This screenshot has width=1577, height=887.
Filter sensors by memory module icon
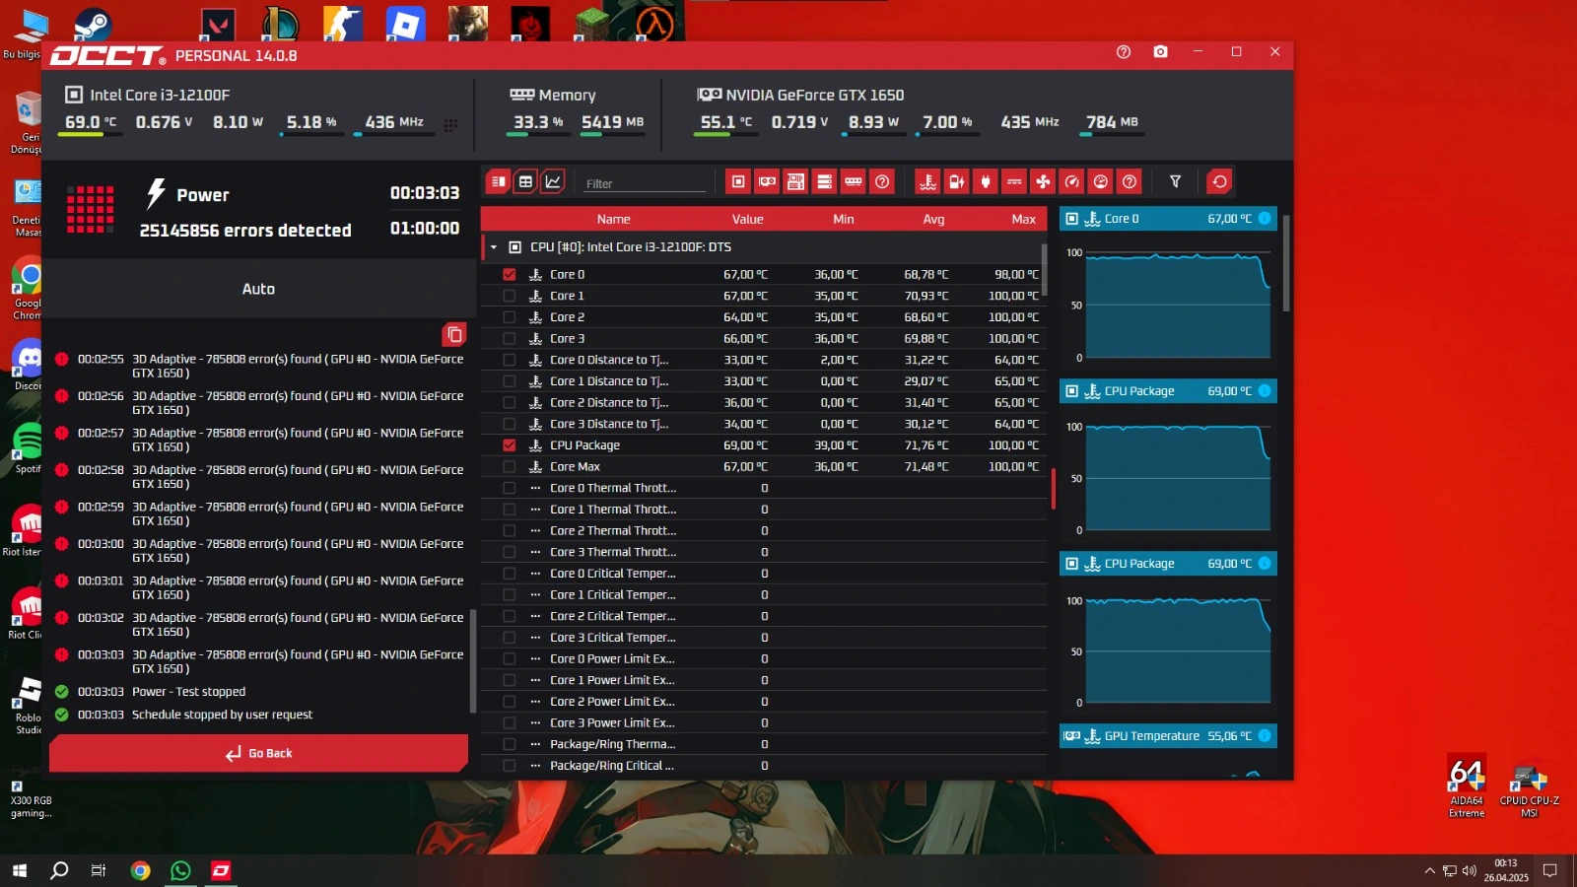pyautogui.click(x=854, y=181)
